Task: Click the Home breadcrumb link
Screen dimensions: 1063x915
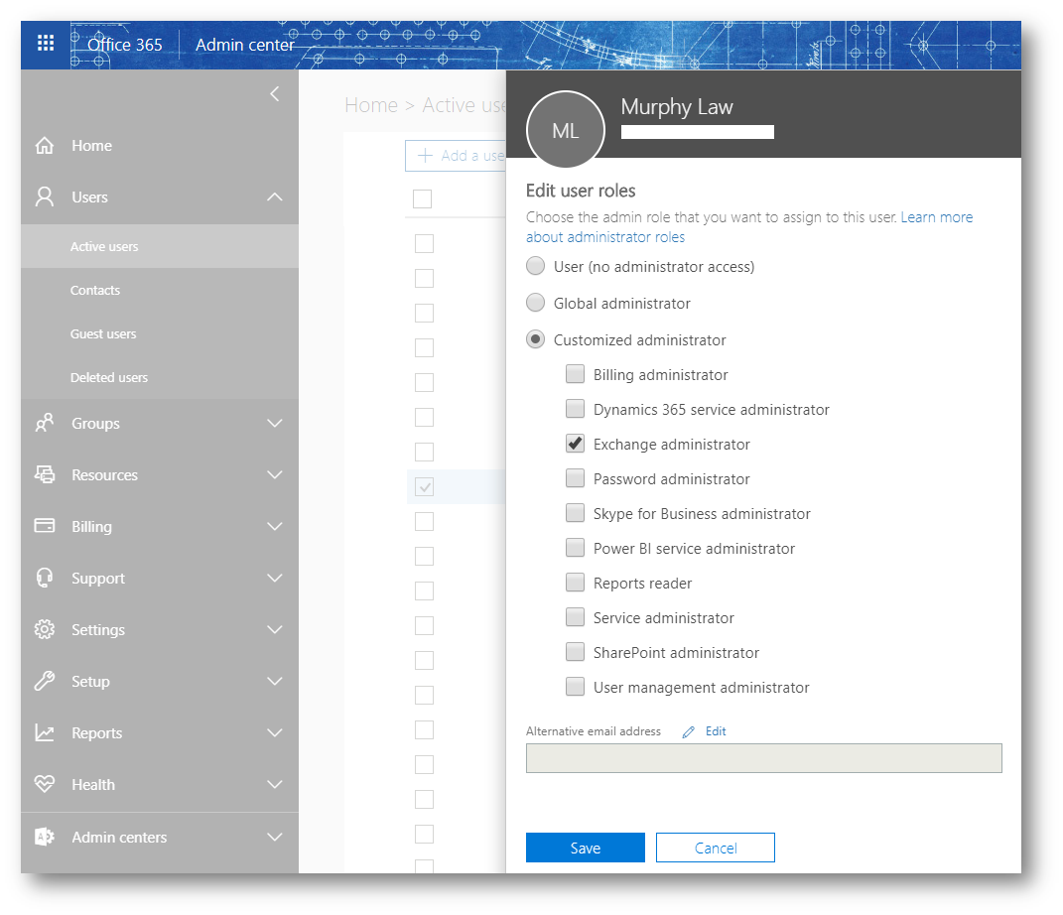Action: click(x=371, y=106)
